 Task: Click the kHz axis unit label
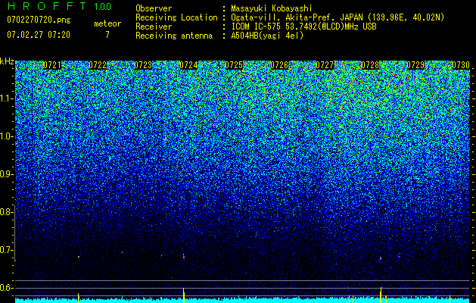7,61
